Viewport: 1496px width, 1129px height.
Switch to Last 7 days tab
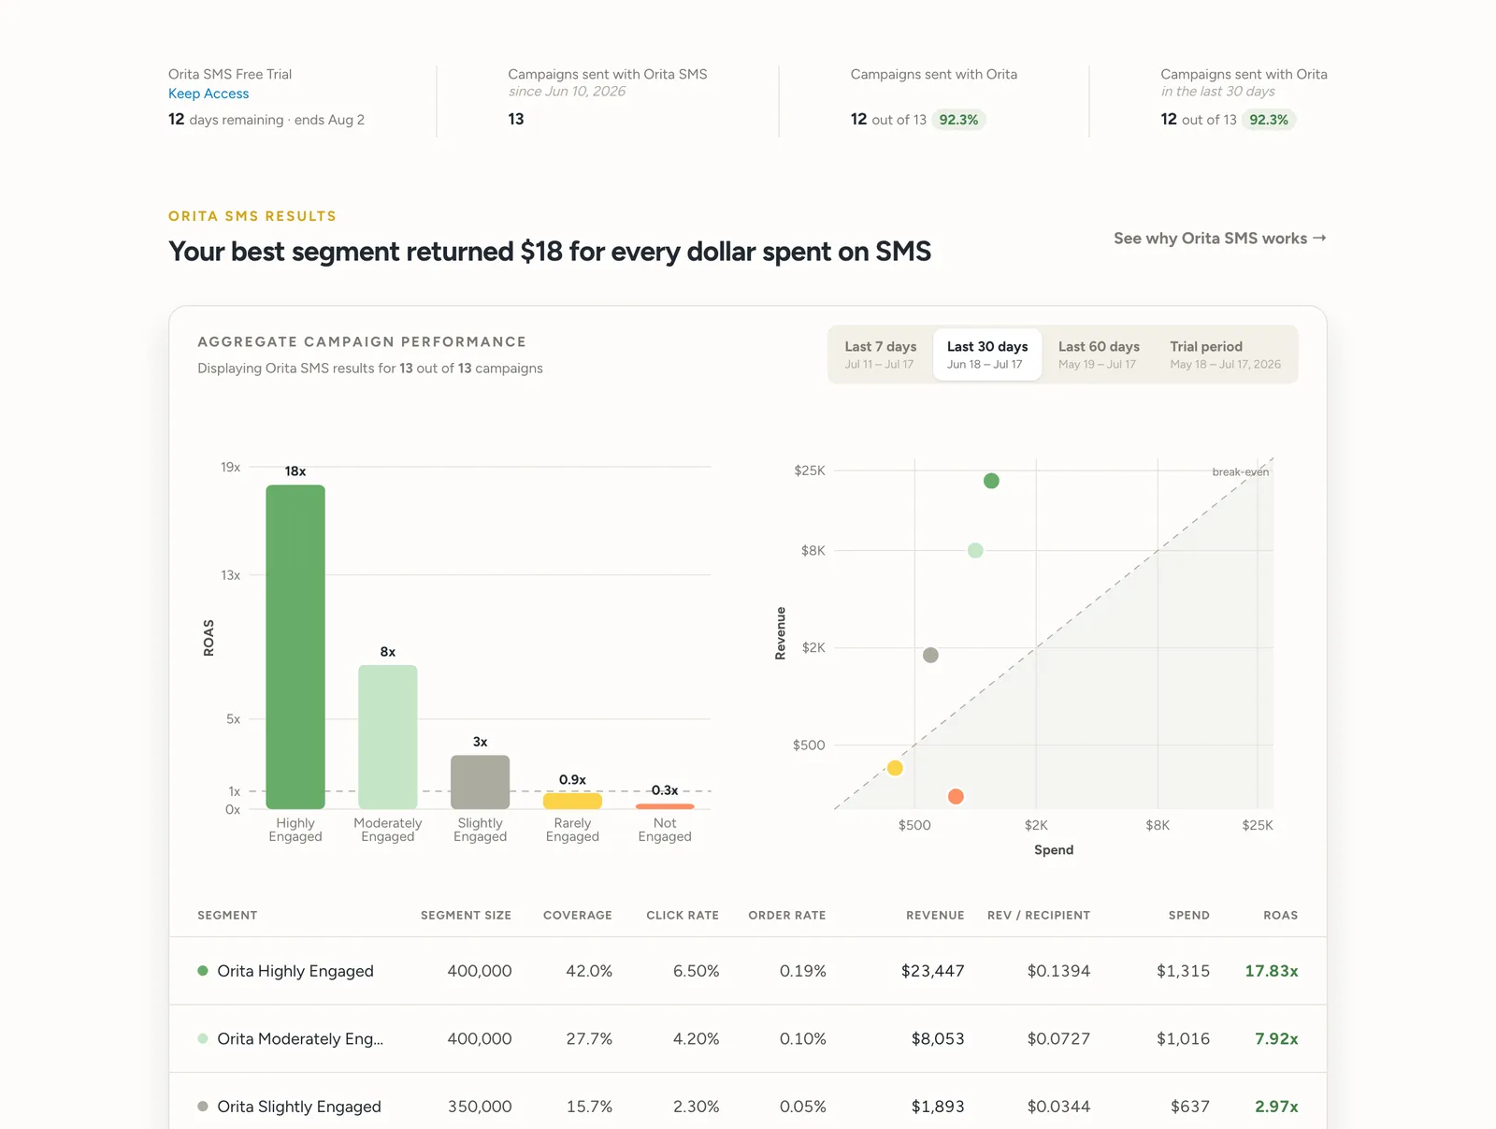[880, 355]
